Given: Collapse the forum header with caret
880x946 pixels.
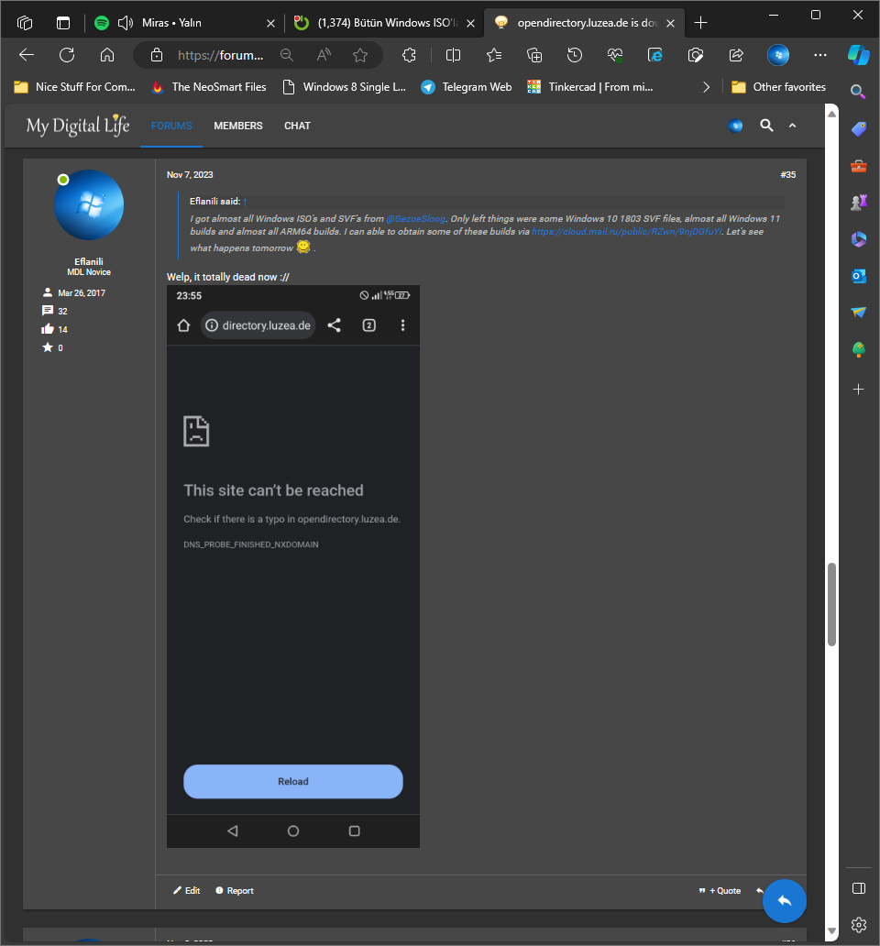Looking at the screenshot, I should pyautogui.click(x=793, y=126).
